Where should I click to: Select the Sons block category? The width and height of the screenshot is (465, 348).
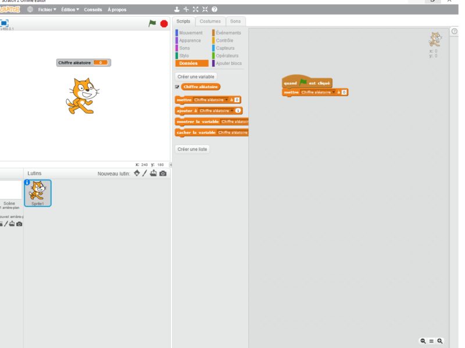tap(184, 48)
